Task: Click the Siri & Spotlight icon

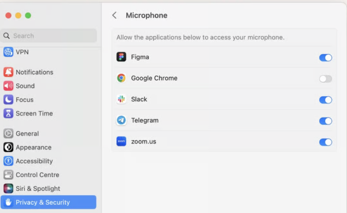Action: [x=8, y=188]
